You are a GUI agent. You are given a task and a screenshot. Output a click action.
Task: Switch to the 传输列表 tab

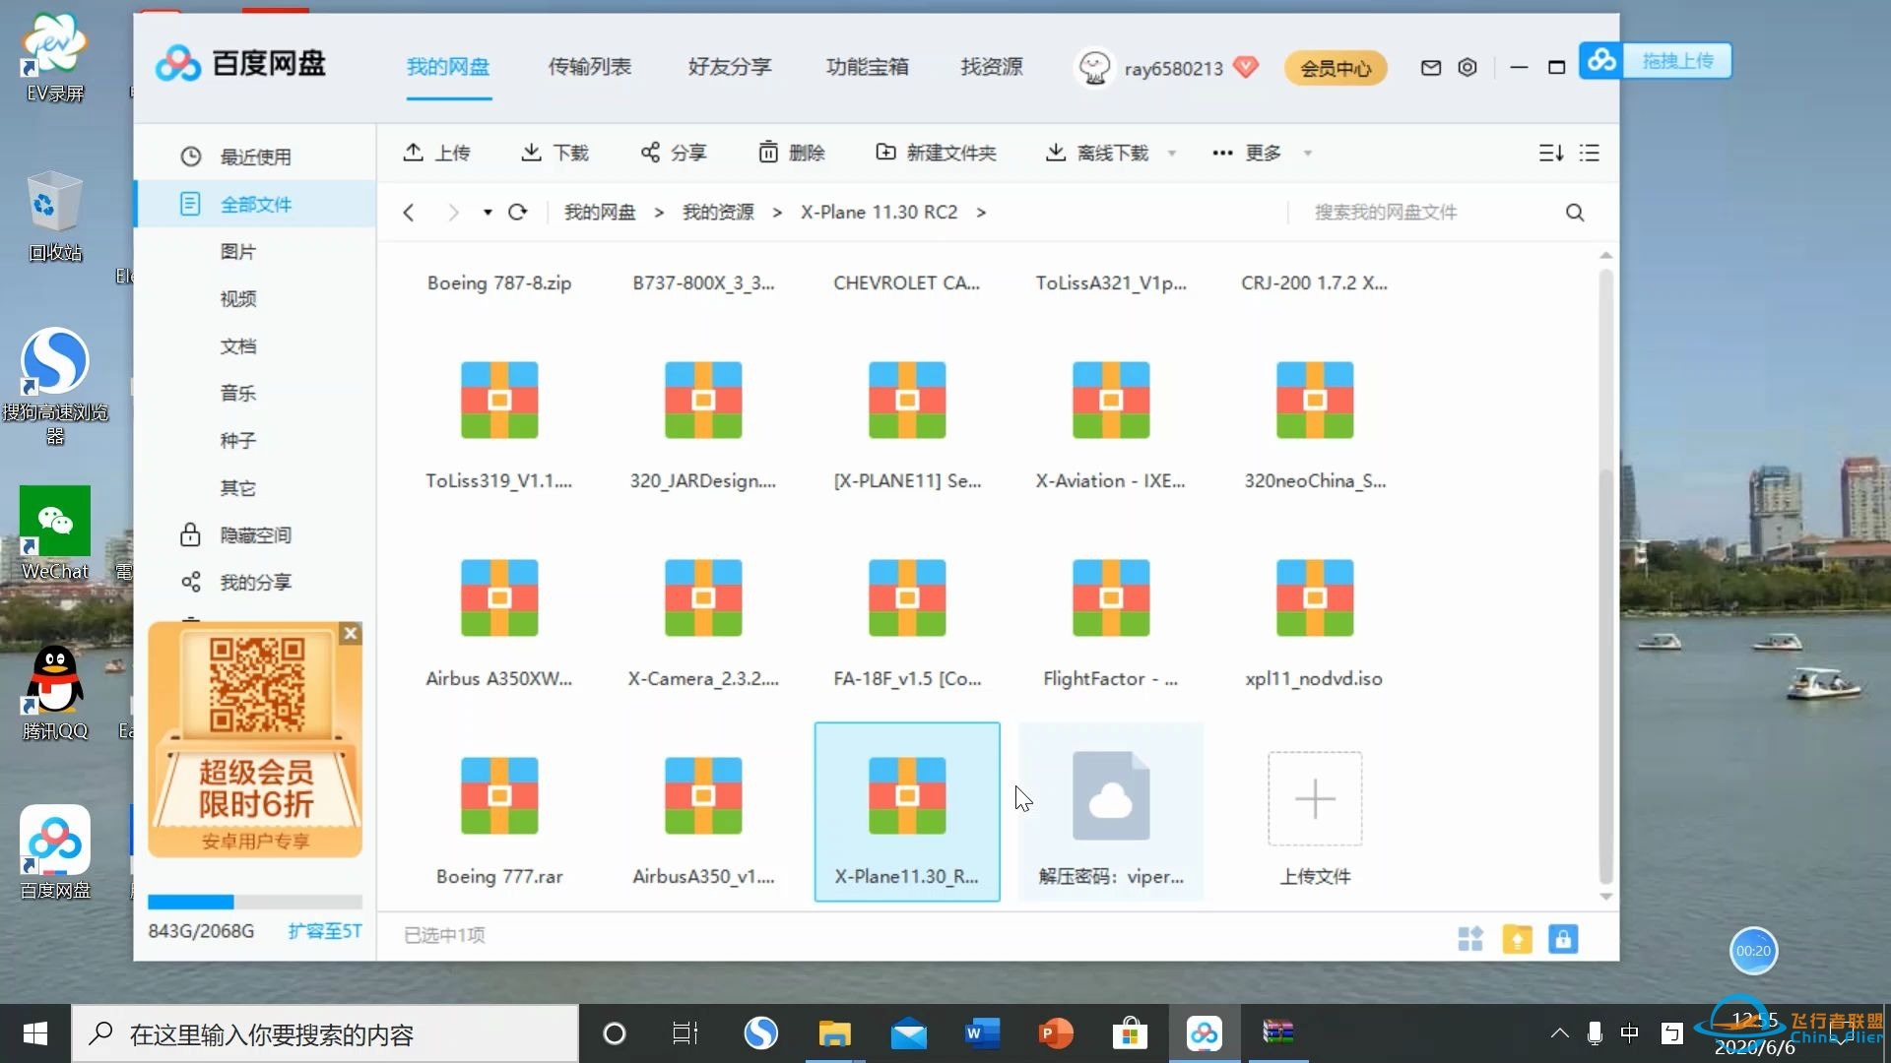tap(589, 67)
